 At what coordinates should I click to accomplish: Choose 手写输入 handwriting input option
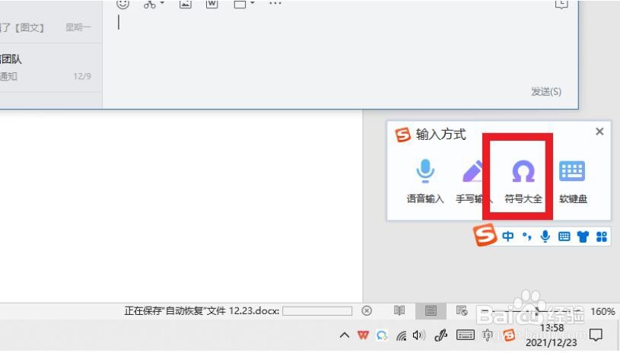472,182
